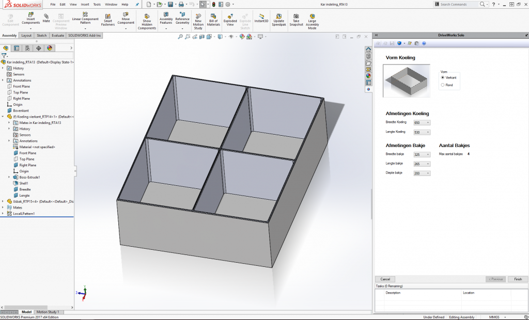
Task: Open the Help question mark menu
Action: click(494, 4)
